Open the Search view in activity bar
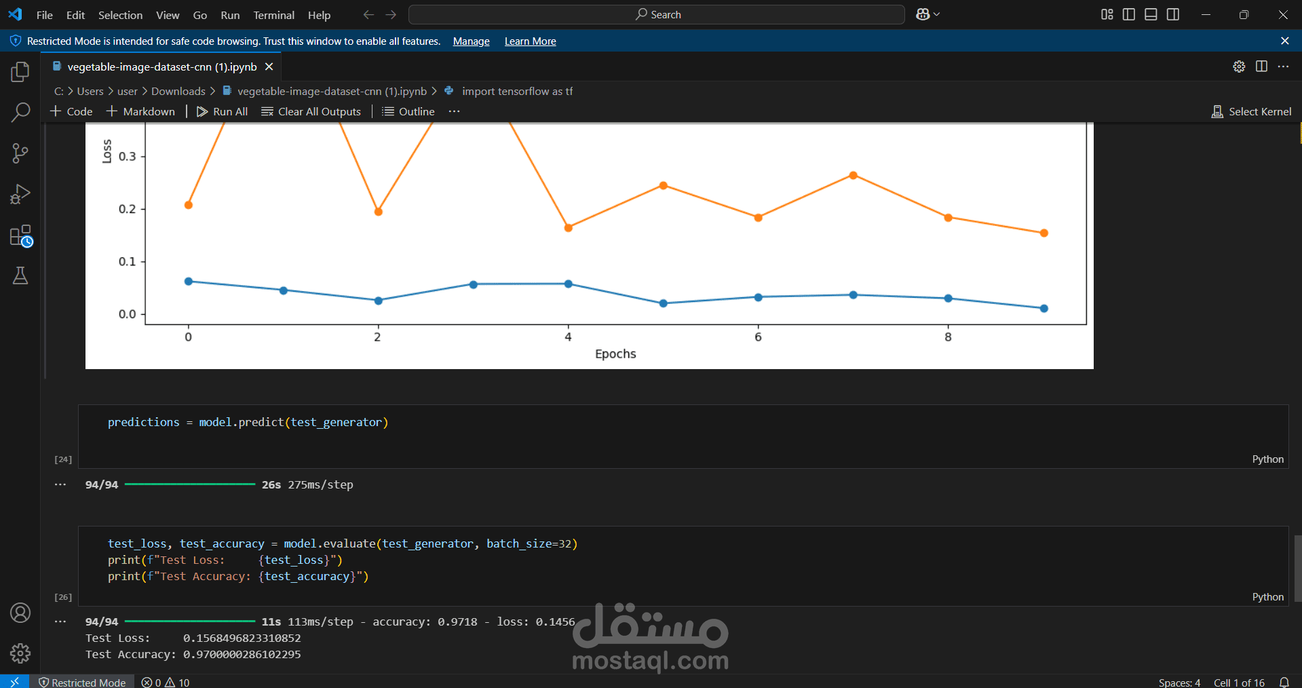The height and width of the screenshot is (688, 1302). pos(20,112)
